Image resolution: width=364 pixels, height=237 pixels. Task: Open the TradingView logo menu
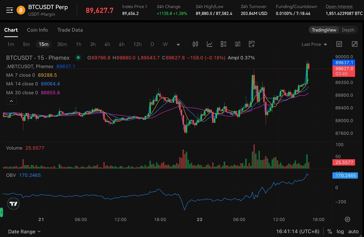click(x=13, y=203)
